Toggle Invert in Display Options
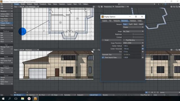Image resolution: width=180 pixels, height=101 pixels. tap(112, 40)
